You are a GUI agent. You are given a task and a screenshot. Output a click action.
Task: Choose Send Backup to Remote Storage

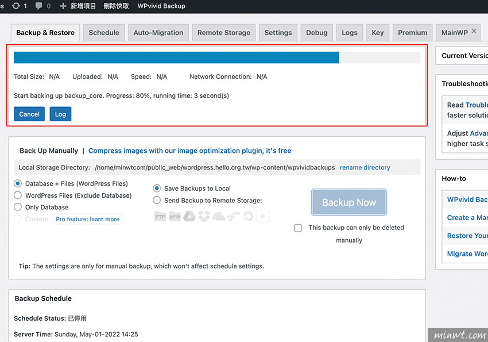[157, 200]
